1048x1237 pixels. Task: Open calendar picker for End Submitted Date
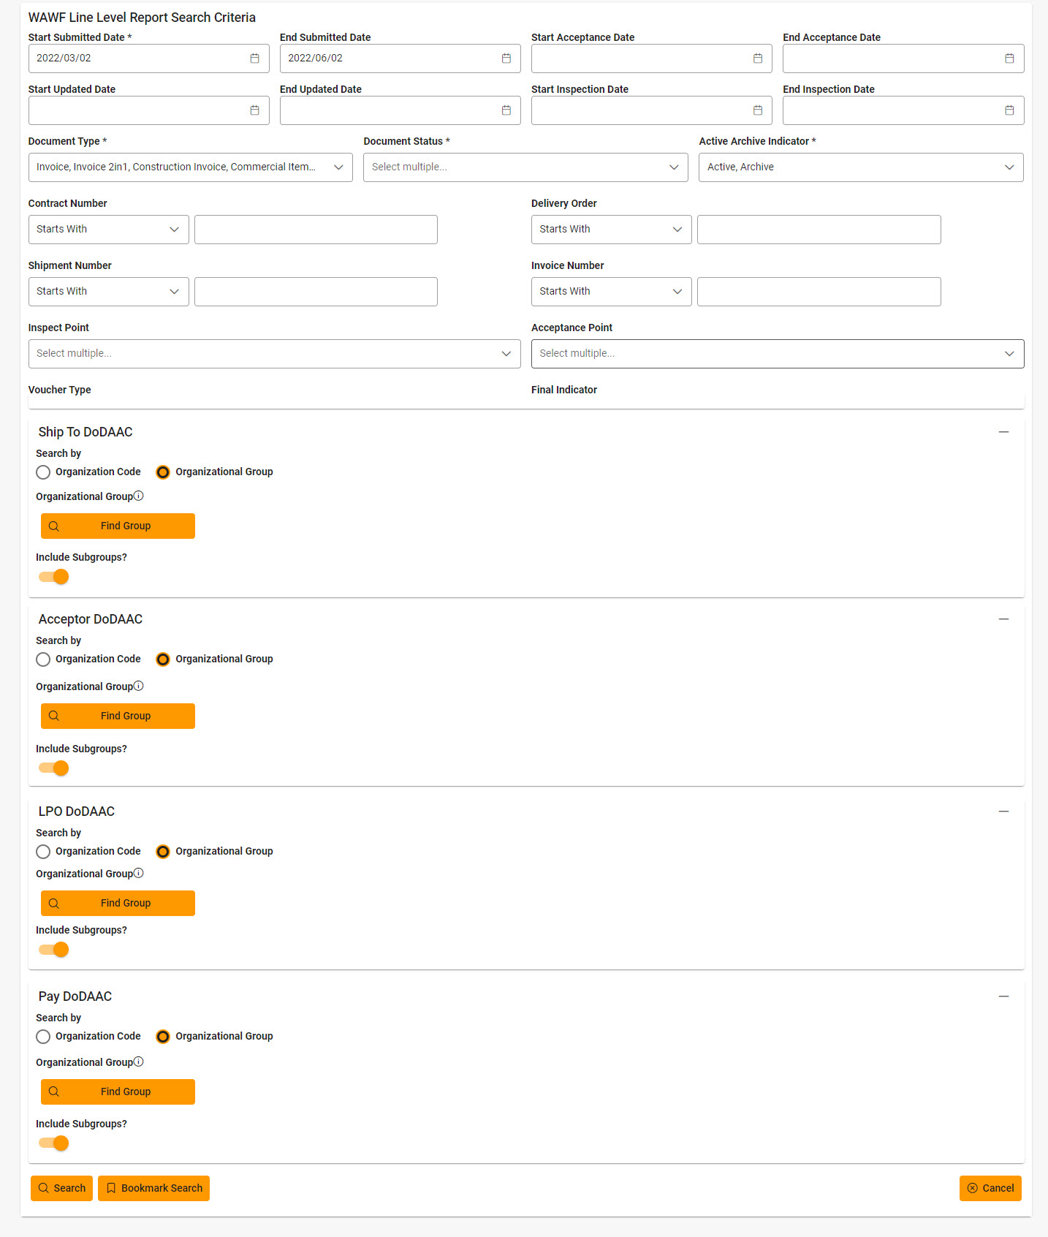[x=506, y=58]
